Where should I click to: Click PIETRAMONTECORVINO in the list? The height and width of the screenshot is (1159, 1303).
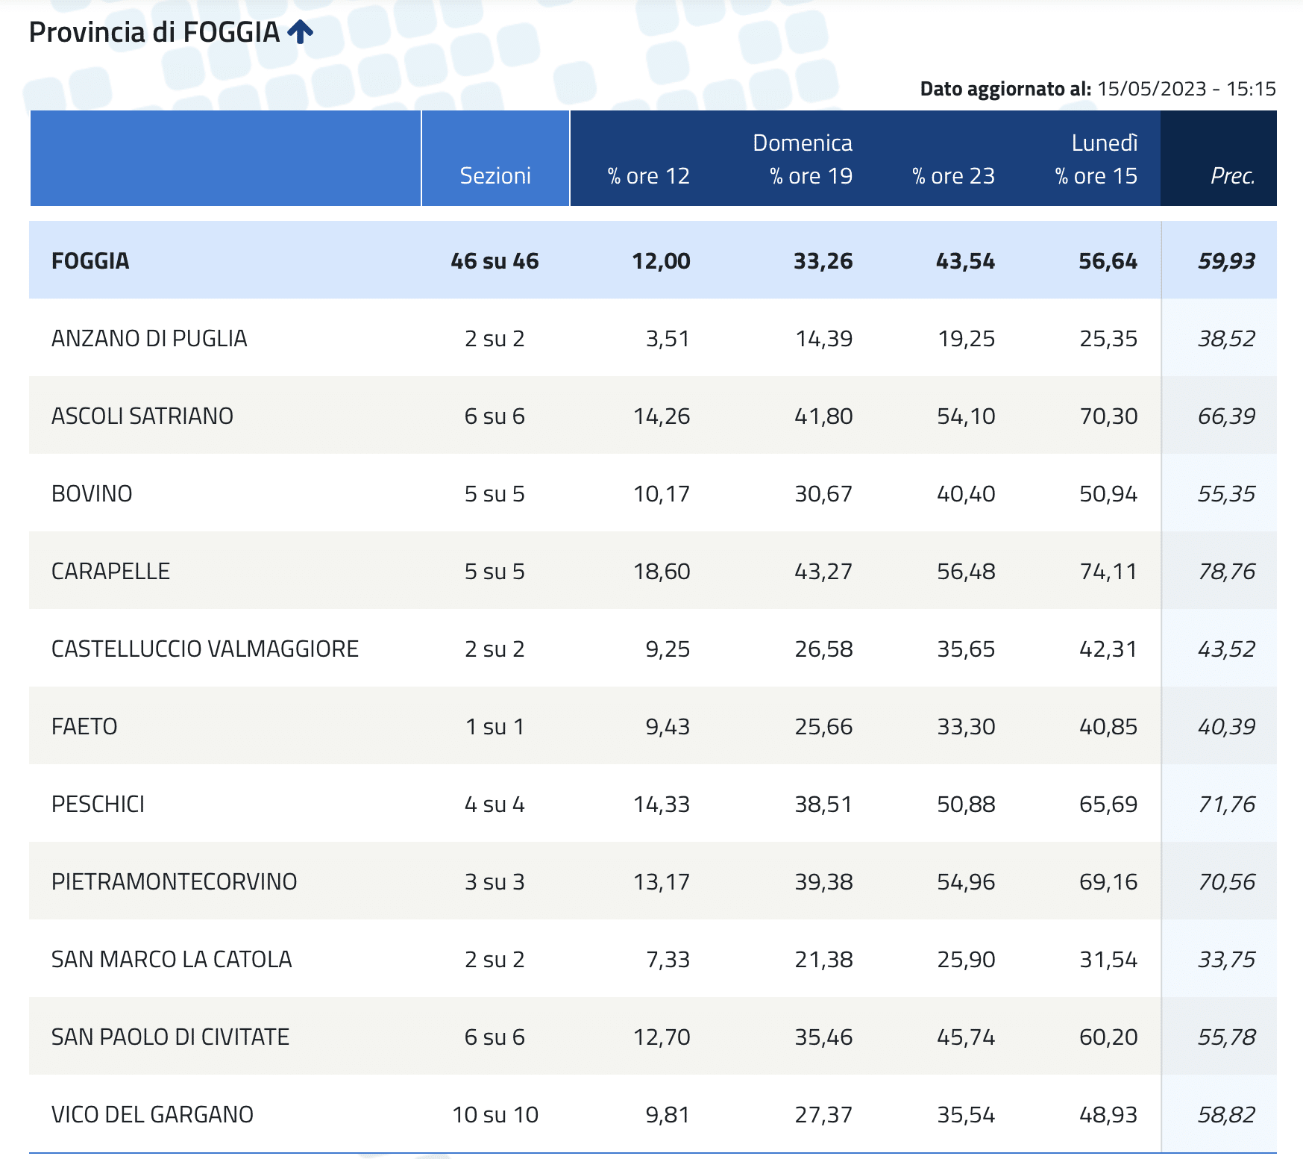click(x=174, y=881)
